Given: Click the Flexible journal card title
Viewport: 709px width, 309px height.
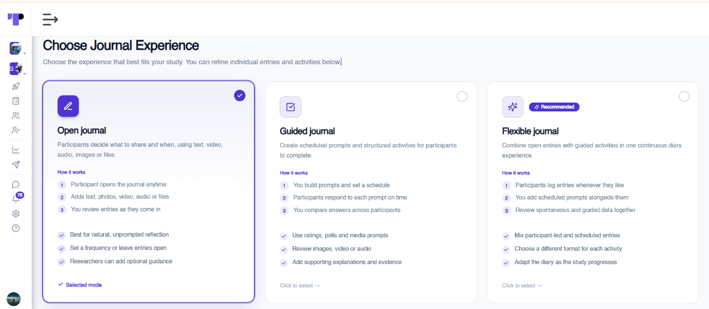Looking at the screenshot, I should [x=531, y=131].
